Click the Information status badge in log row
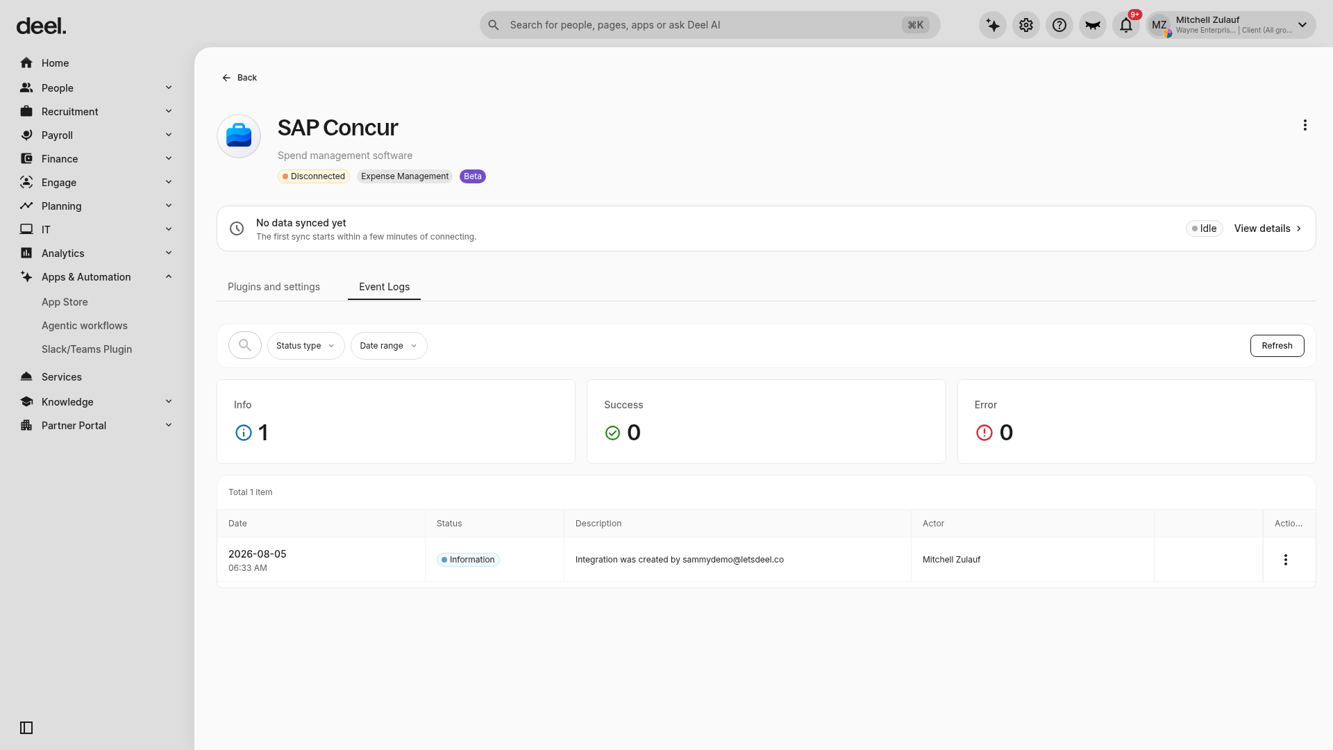1333x750 pixels. 468,560
